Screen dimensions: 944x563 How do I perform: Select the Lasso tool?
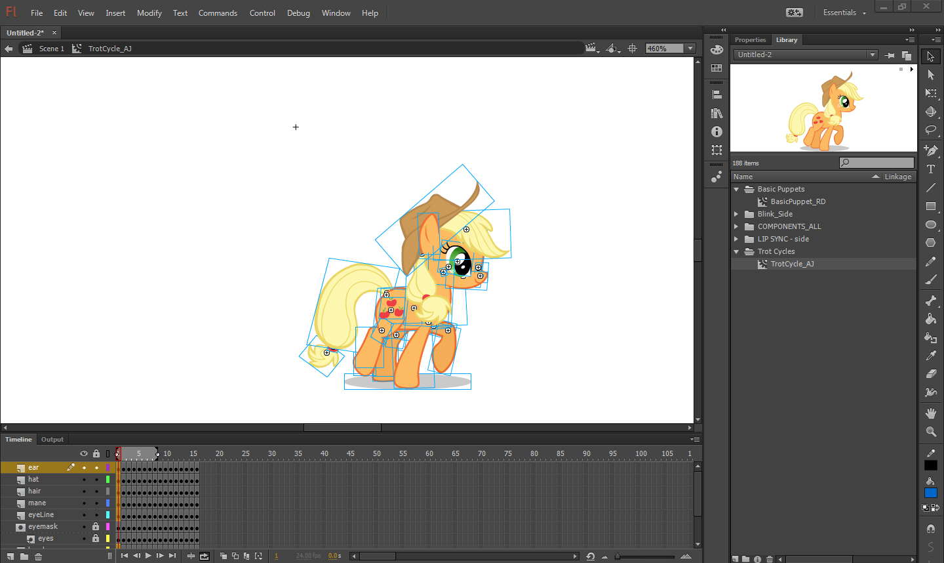(x=930, y=130)
